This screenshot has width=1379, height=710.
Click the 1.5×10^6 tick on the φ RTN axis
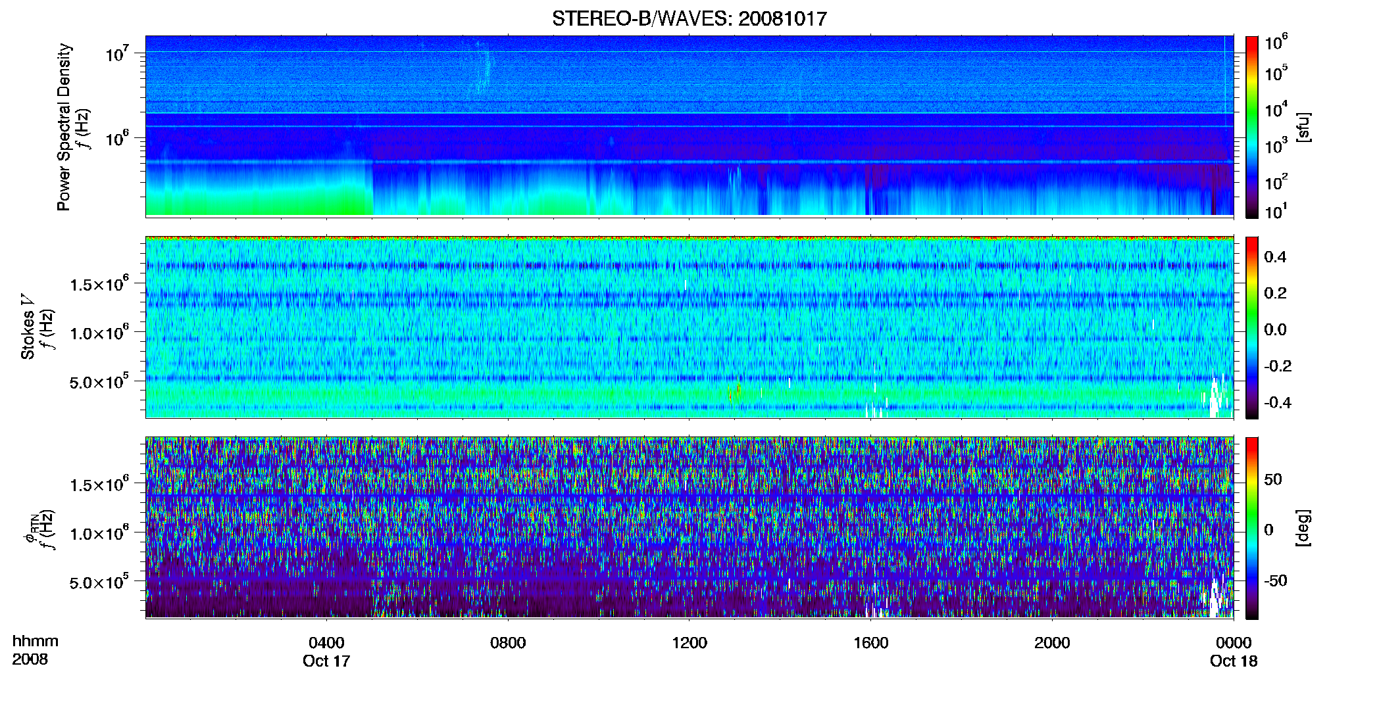pos(99,485)
